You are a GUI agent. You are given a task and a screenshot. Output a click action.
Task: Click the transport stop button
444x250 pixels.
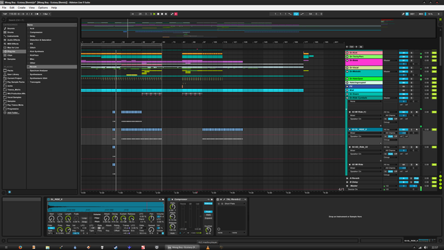click(x=158, y=14)
